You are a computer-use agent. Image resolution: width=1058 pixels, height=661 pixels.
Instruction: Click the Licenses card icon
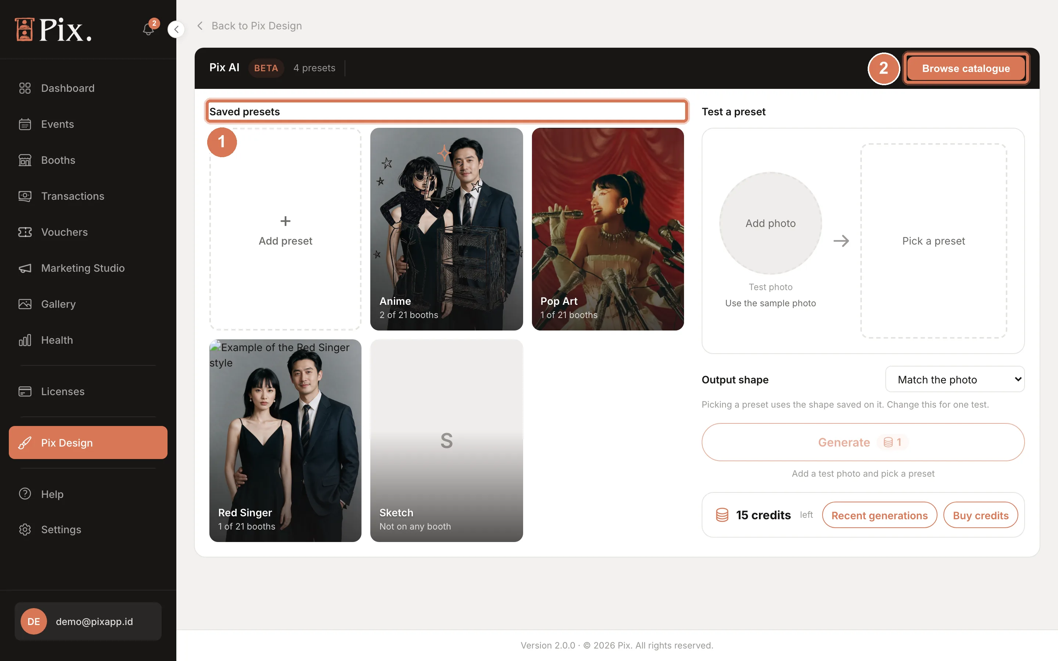coord(25,391)
